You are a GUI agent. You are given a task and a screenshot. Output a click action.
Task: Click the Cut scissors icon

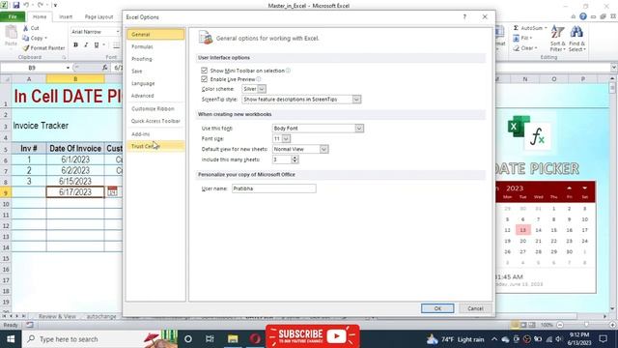tap(26, 28)
